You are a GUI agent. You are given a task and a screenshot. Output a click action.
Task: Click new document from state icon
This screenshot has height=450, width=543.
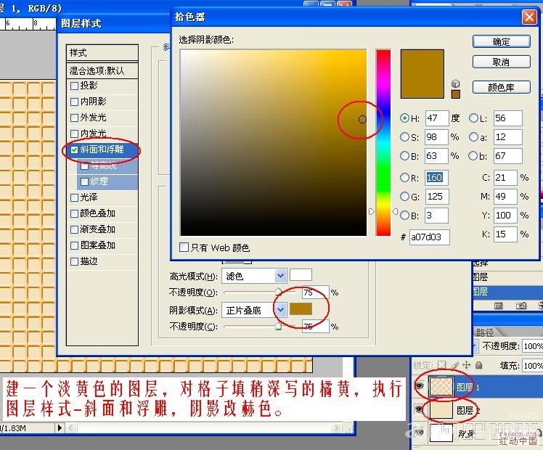[498, 306]
